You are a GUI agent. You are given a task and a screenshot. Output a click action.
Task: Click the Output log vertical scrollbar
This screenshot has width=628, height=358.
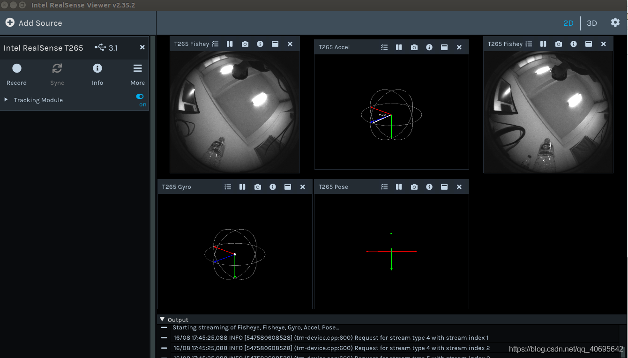click(x=623, y=341)
